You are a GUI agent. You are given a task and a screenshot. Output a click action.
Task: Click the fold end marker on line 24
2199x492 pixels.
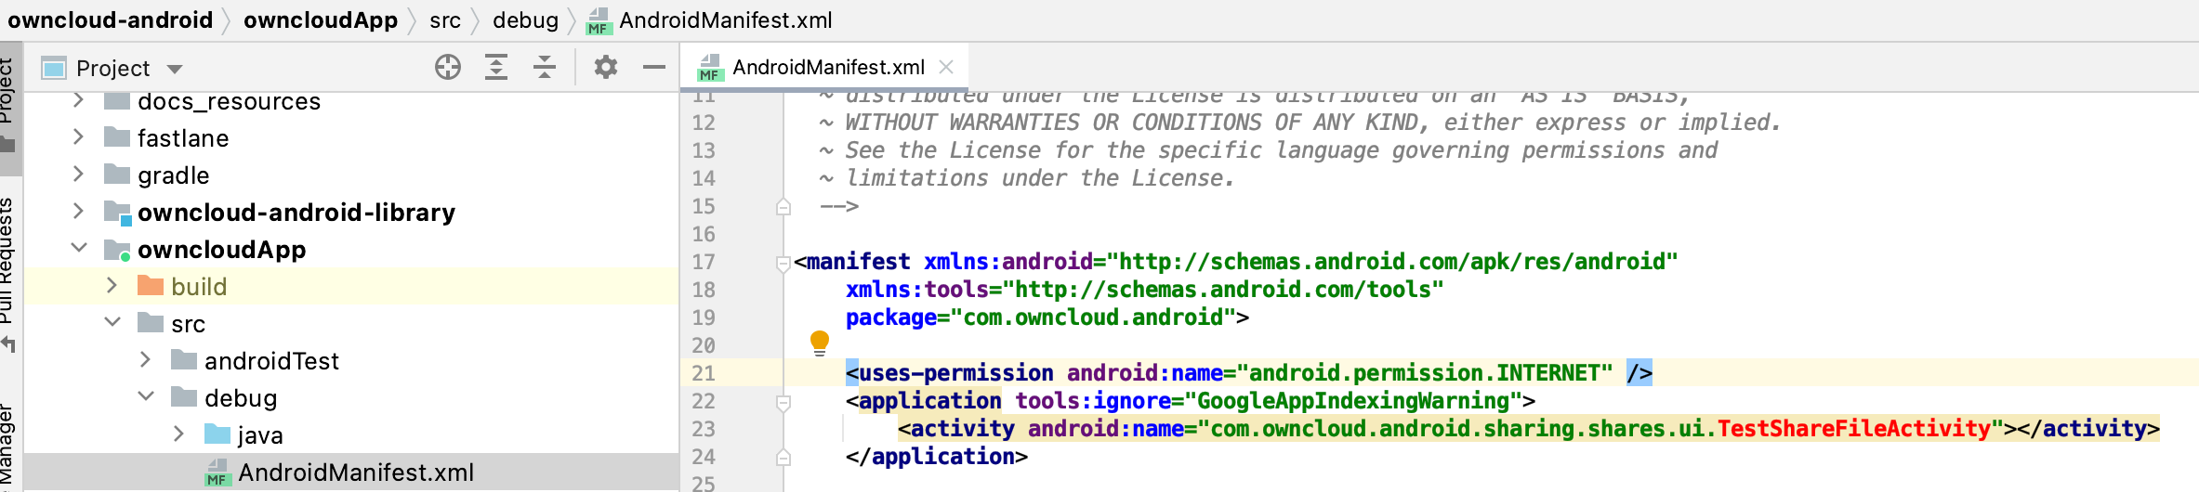(783, 457)
